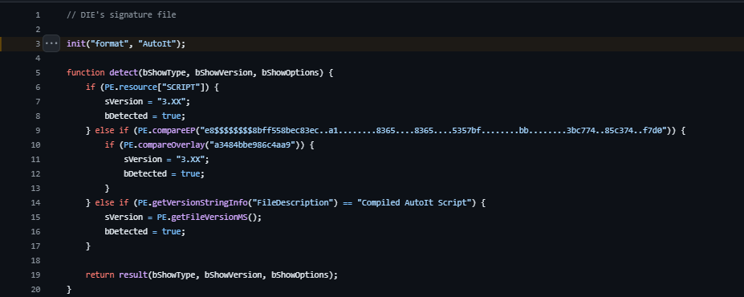Viewport: 744px width, 297px height.
Task: Select line number 12 in gutter
Action: [35, 173]
